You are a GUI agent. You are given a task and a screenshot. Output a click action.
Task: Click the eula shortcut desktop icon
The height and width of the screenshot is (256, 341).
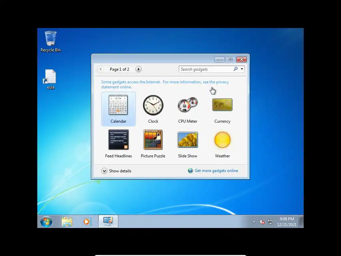coord(51,79)
